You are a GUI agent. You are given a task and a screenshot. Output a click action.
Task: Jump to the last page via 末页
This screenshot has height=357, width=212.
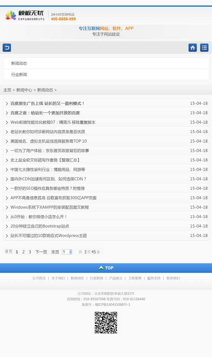tap(55, 252)
